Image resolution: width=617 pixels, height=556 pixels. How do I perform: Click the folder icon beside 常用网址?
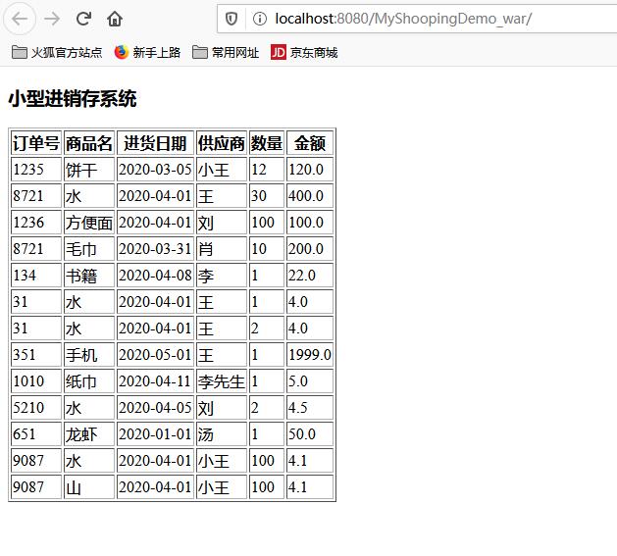point(200,52)
